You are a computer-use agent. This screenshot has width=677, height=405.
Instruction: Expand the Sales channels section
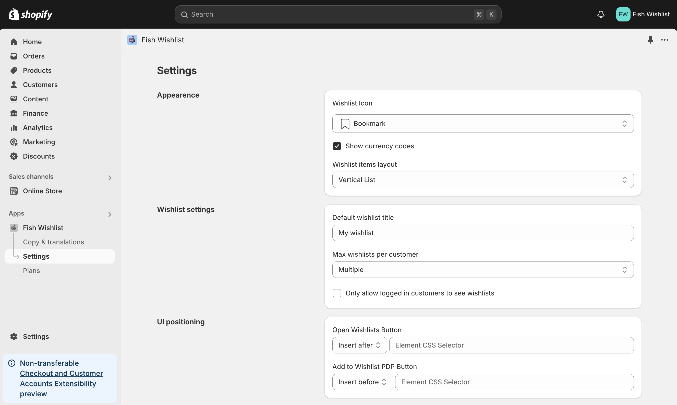click(x=109, y=177)
